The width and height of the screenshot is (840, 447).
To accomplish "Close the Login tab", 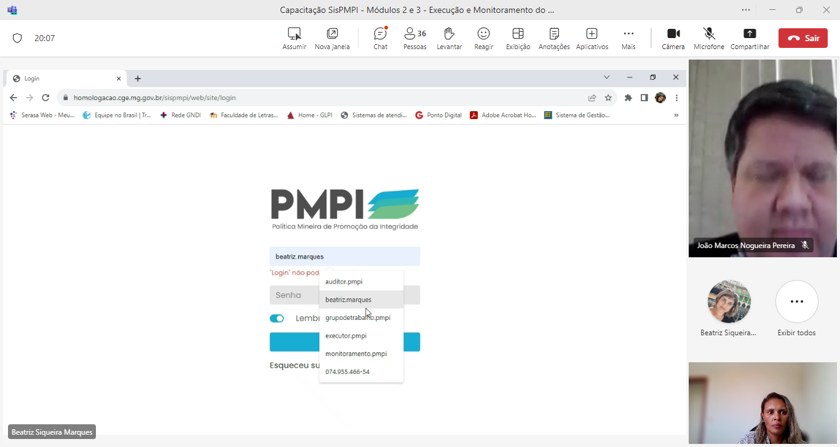I will 119,79.
